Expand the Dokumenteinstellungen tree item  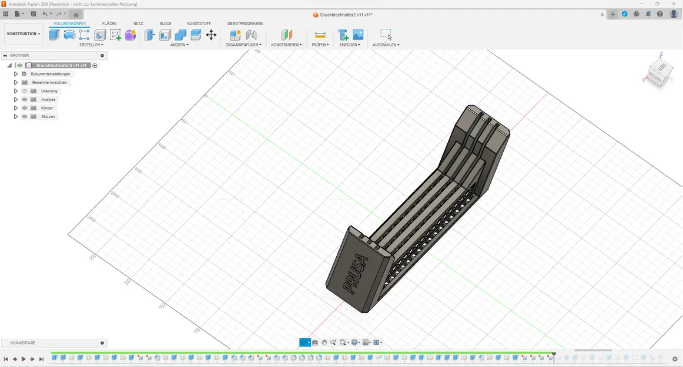point(15,73)
